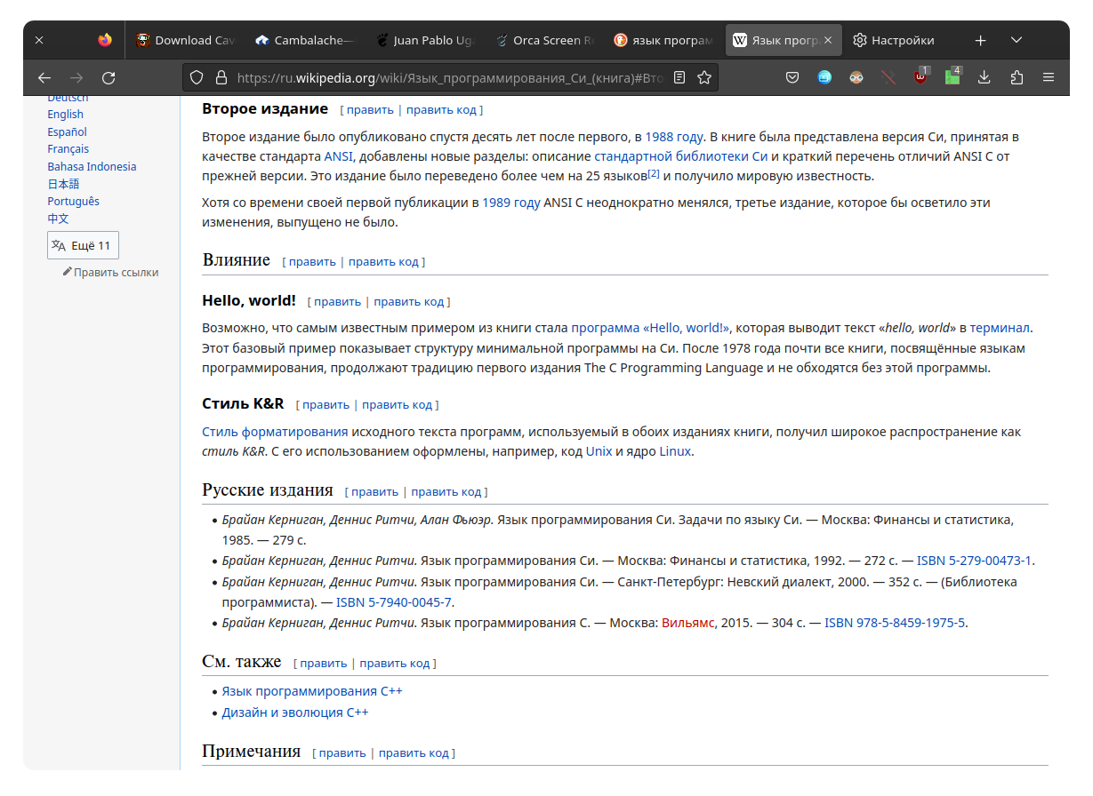This screenshot has width=1093, height=796.
Task: Open the downloads panel
Action: point(985,78)
